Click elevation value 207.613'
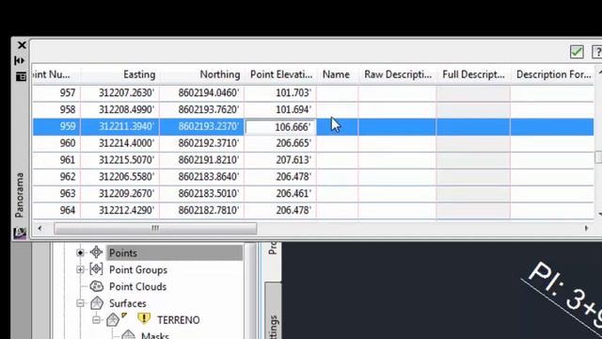 click(293, 160)
